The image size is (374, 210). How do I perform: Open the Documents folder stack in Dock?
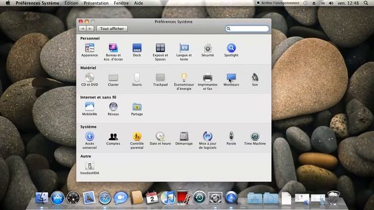tap(271, 198)
